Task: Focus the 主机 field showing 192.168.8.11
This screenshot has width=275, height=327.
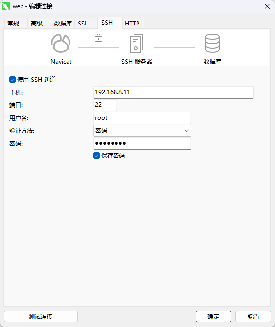Action: pos(174,92)
